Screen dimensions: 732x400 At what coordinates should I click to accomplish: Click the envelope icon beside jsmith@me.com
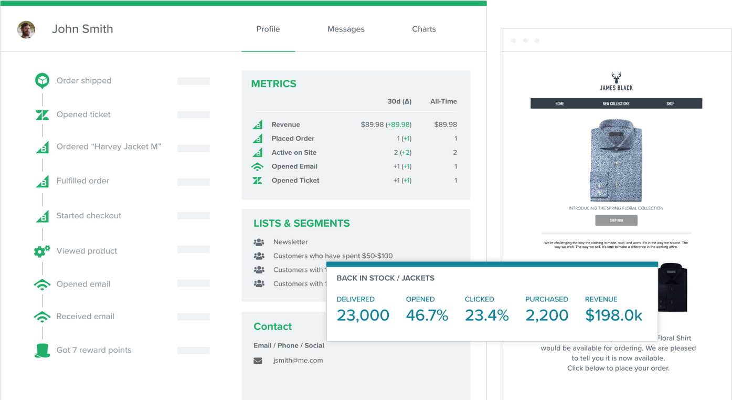[258, 361]
